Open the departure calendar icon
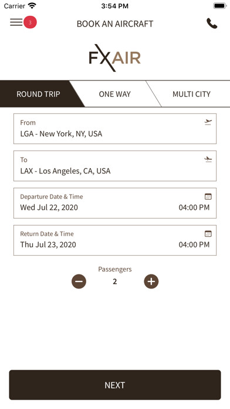Image resolution: width=230 pixels, height=409 pixels. pyautogui.click(x=208, y=196)
